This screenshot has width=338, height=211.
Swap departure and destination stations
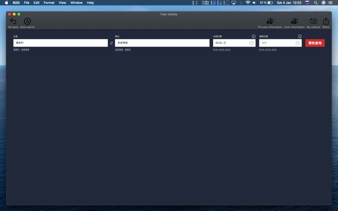pos(112,43)
